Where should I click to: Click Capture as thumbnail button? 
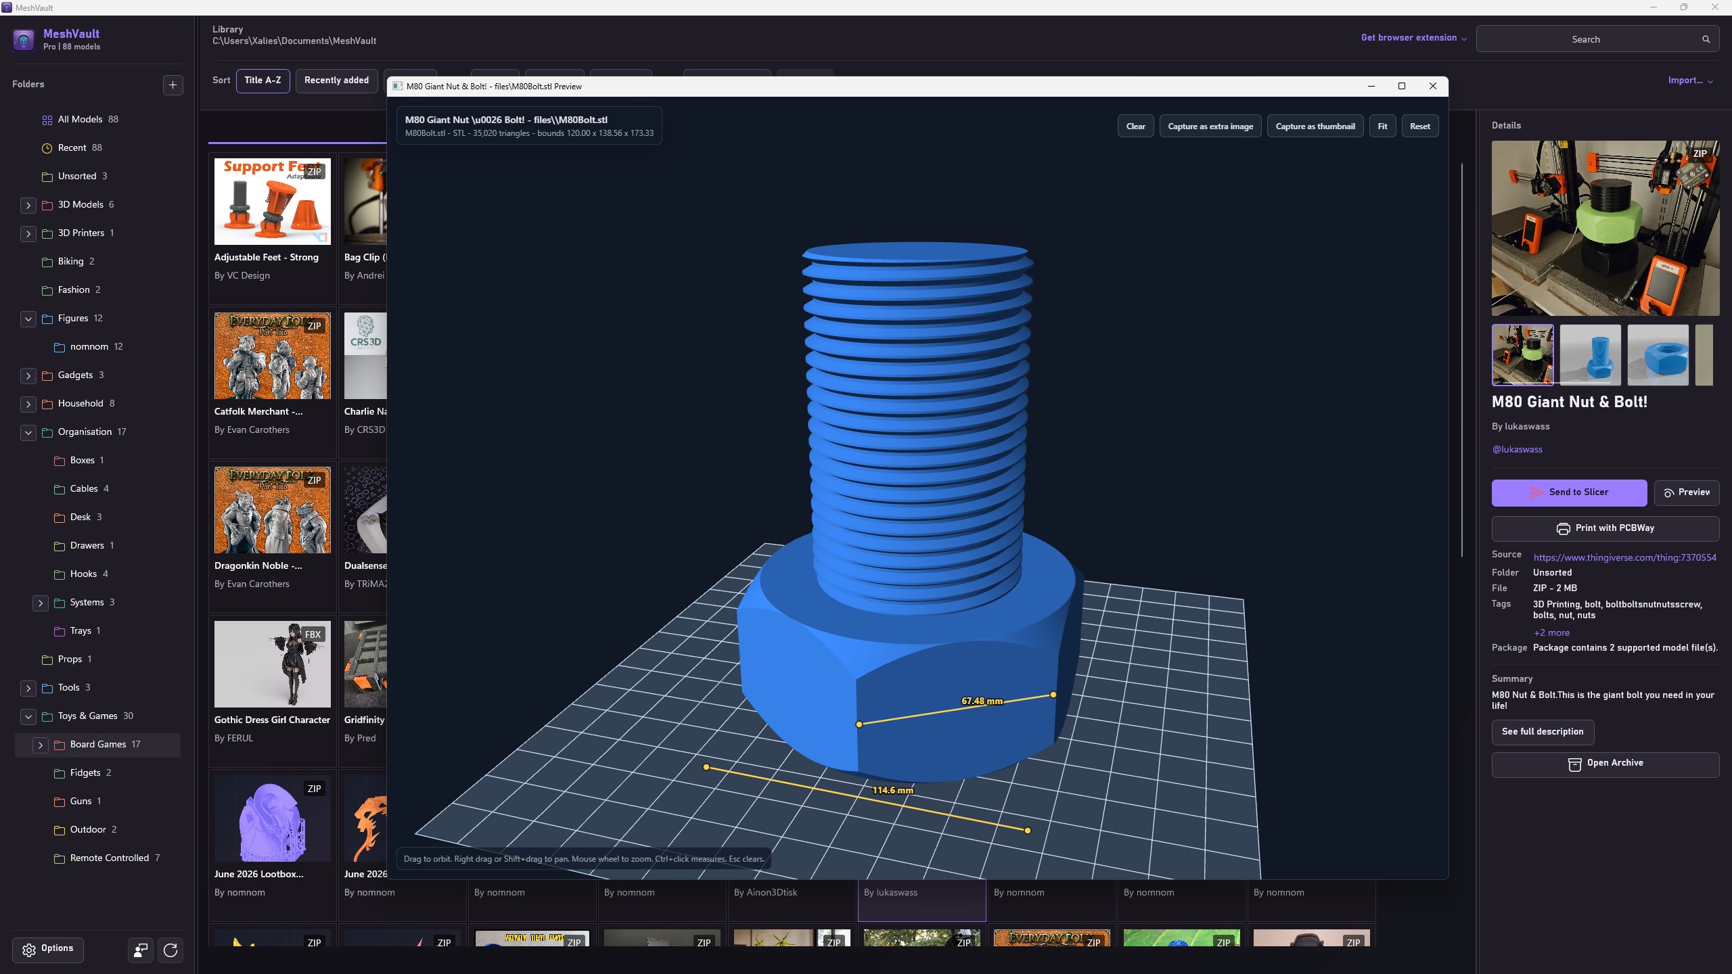click(1315, 126)
